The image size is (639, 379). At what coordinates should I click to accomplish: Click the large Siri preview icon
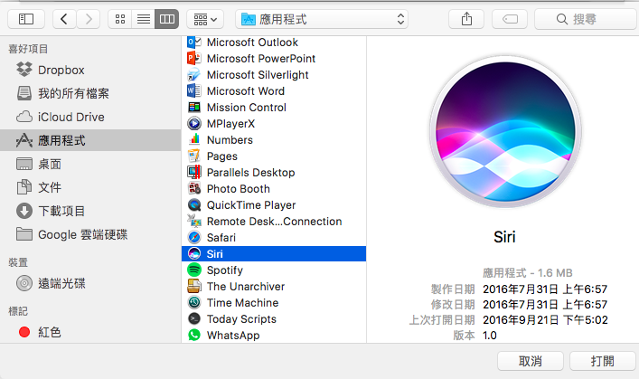click(505, 132)
